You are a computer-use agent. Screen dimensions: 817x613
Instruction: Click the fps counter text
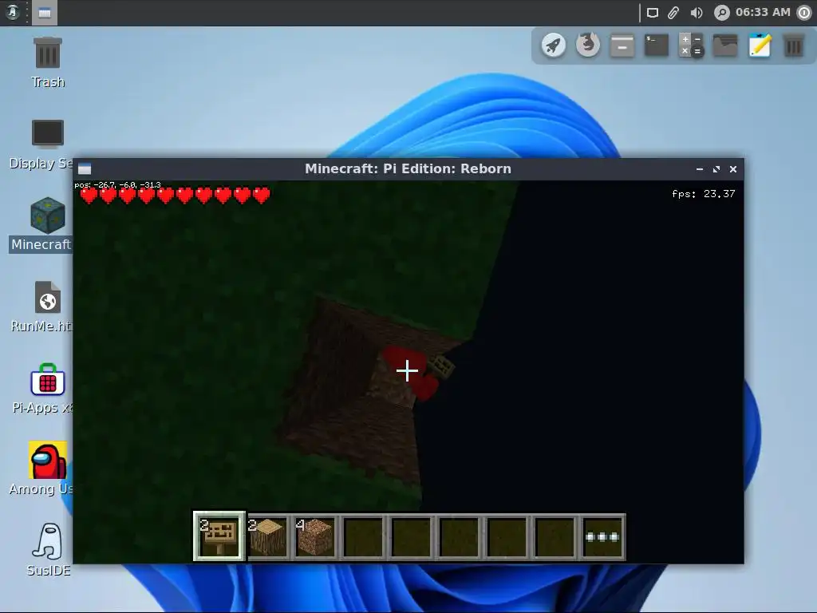704,194
